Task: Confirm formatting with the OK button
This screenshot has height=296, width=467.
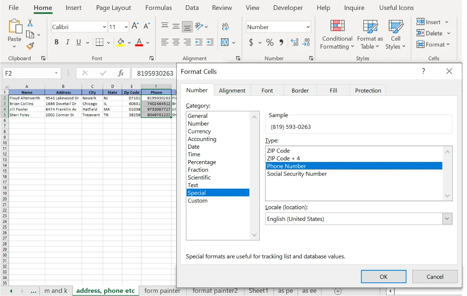Action: pos(383,276)
